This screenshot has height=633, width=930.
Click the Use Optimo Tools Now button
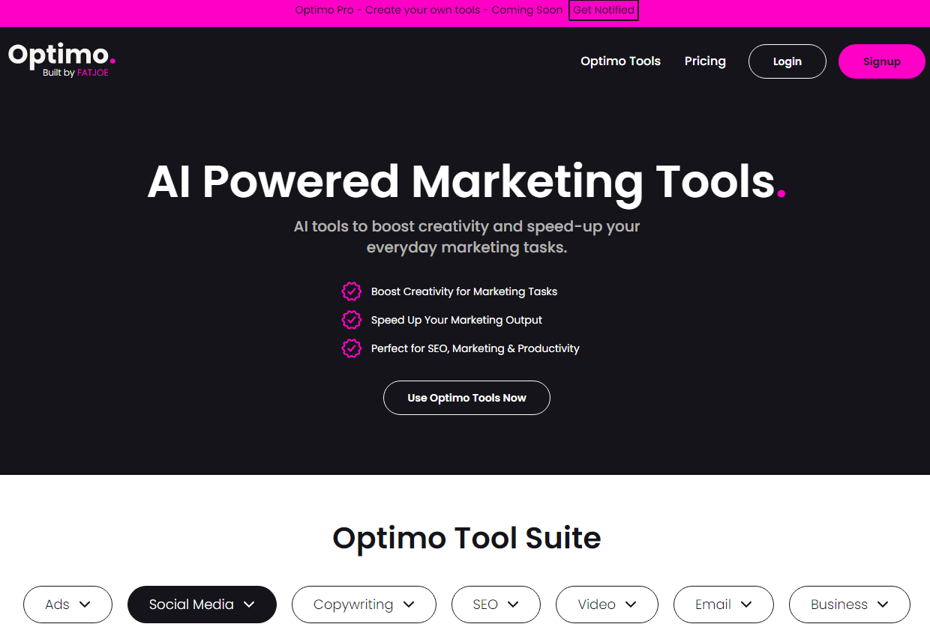(x=466, y=398)
